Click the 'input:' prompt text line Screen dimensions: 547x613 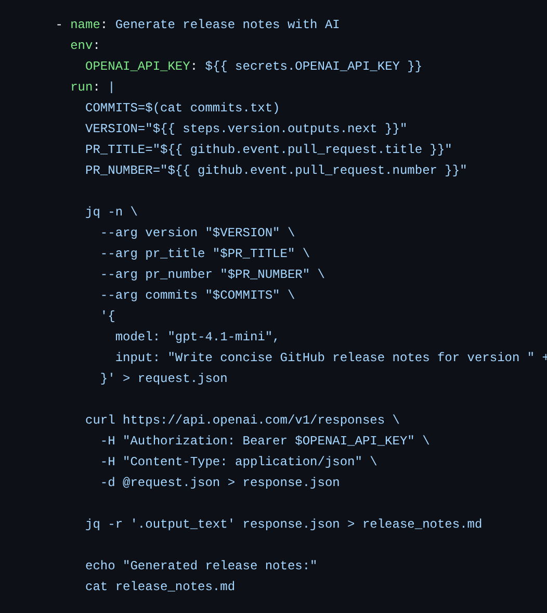[x=331, y=357]
